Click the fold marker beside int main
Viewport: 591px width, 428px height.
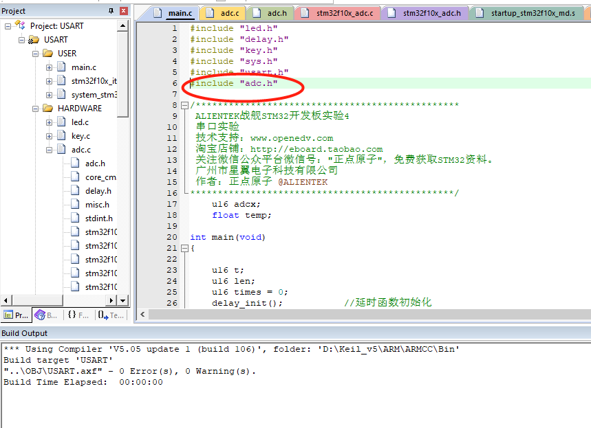pyautogui.click(x=186, y=248)
